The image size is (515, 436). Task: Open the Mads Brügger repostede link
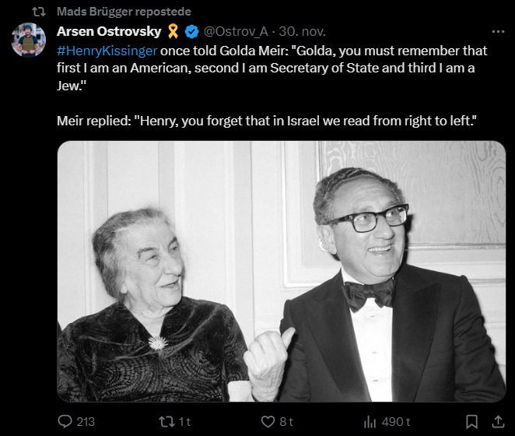[124, 12]
